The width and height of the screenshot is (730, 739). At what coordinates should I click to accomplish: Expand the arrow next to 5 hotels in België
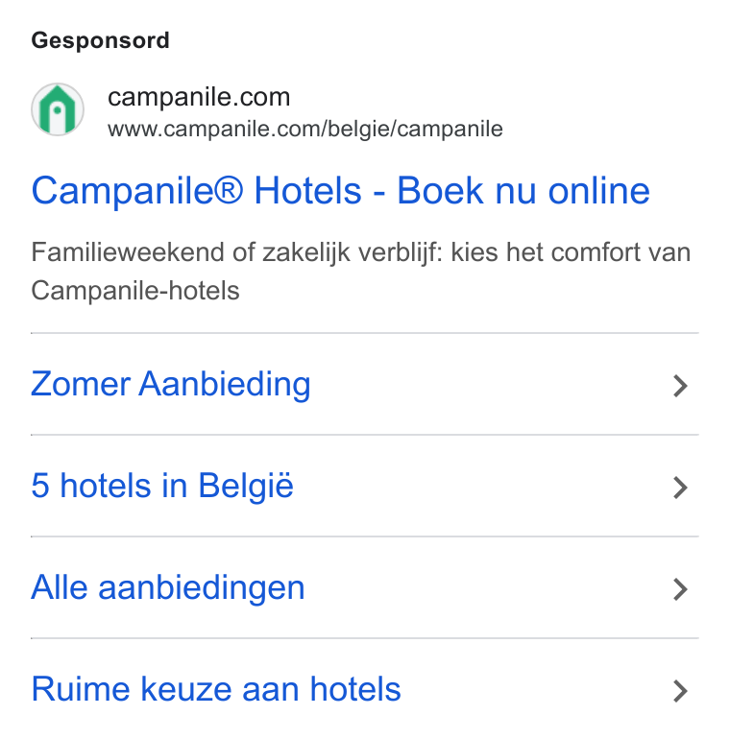680,488
